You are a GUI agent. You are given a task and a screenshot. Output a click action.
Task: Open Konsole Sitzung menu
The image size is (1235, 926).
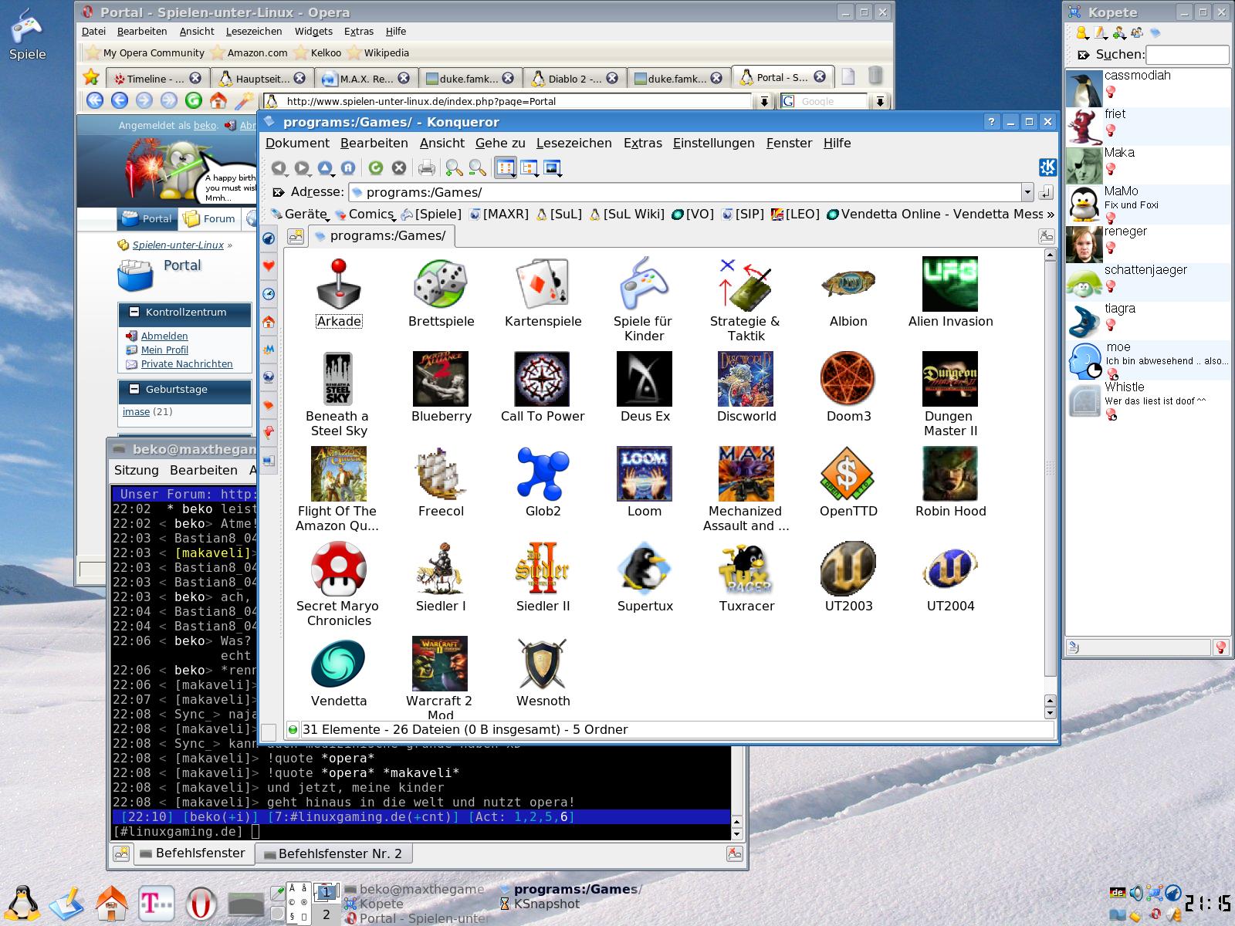click(136, 470)
